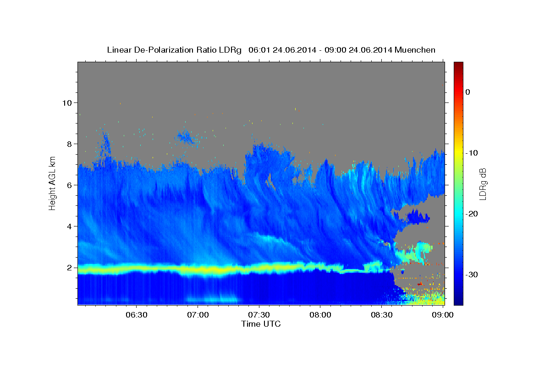Click the '08:00' time axis label
Image resolution: width=550 pixels, height=366 pixels.
pyautogui.click(x=320, y=315)
